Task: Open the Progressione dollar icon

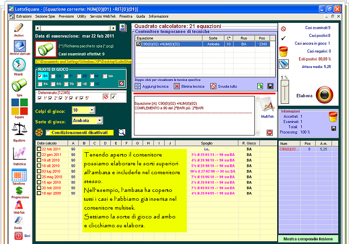Action: point(20,190)
